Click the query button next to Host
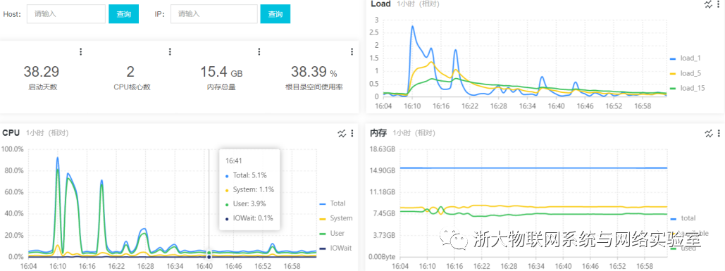 (123, 14)
